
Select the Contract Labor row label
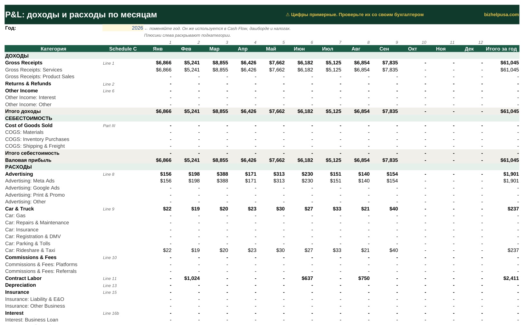(x=23, y=278)
